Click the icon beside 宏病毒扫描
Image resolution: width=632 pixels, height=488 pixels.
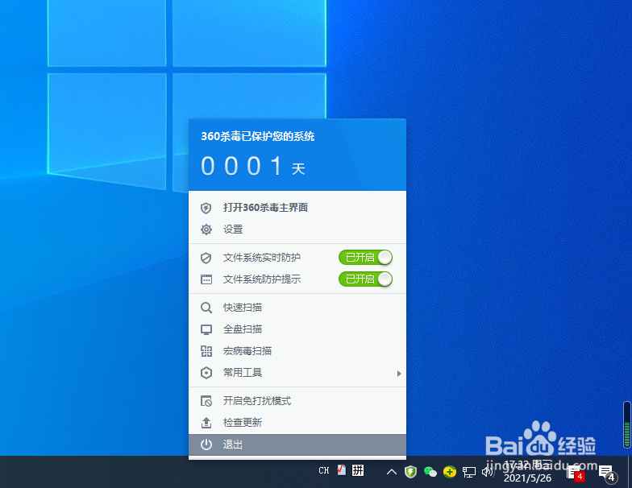point(206,351)
